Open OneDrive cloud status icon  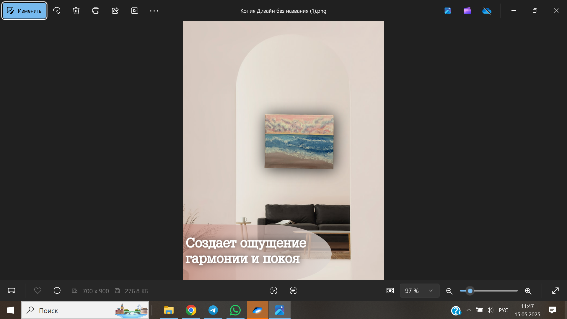coord(487,11)
